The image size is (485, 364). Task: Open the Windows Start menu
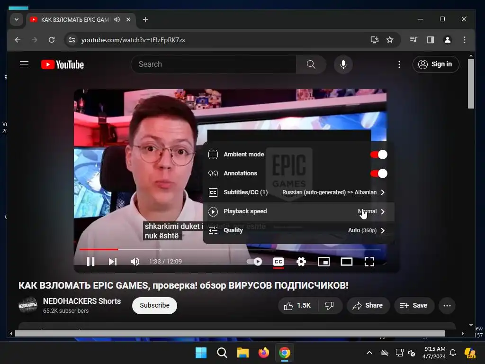tap(201, 353)
